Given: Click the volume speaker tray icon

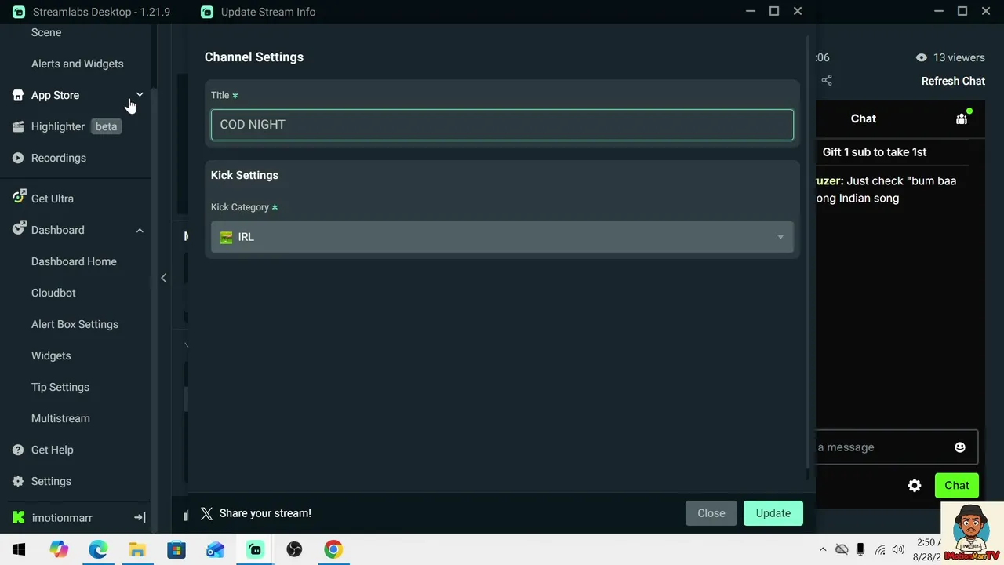Looking at the screenshot, I should click(x=898, y=549).
